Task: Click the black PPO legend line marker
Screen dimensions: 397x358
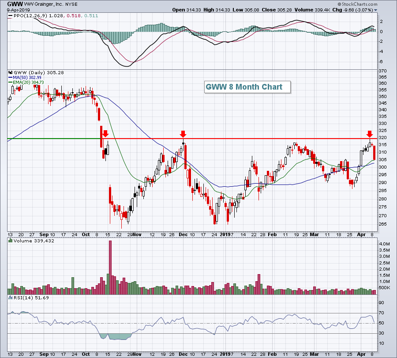Action: 10,16
